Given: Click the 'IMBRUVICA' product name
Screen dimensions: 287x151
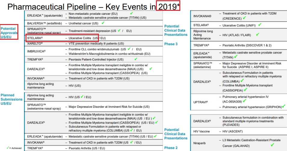Looking at the screenshot, I should (36, 51).
